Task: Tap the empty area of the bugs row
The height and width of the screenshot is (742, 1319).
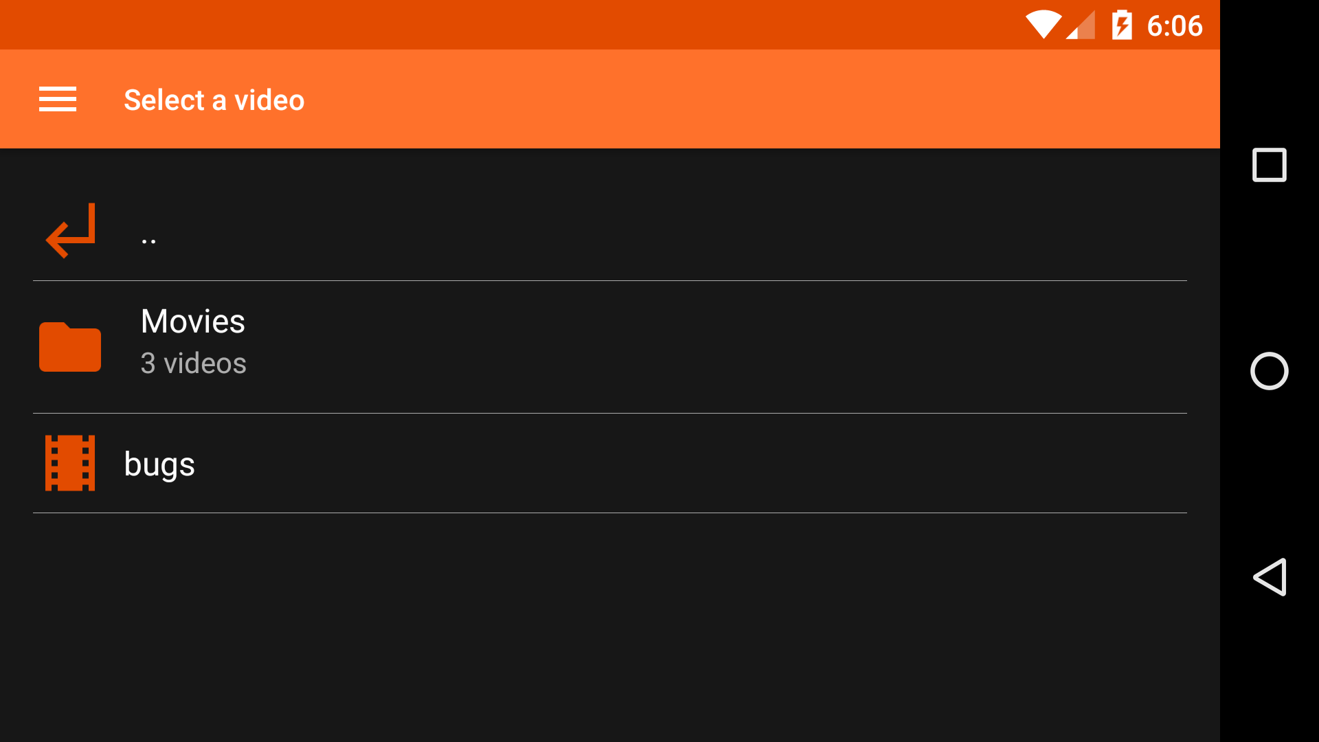Action: coord(687,463)
